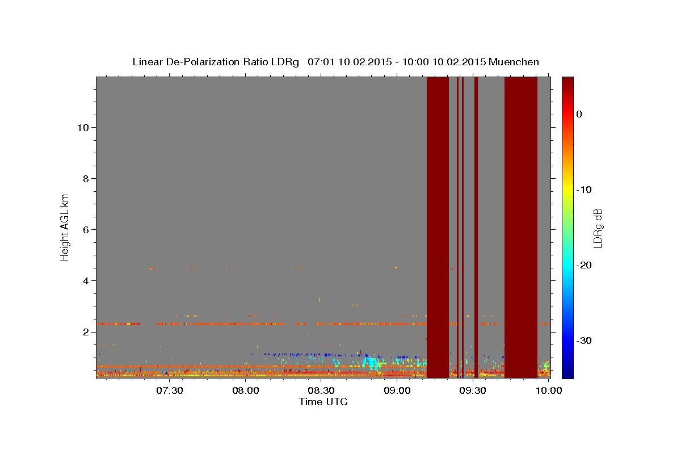Click the wide dark red band after 09:10
The width and height of the screenshot is (681, 454).
click(x=438, y=227)
